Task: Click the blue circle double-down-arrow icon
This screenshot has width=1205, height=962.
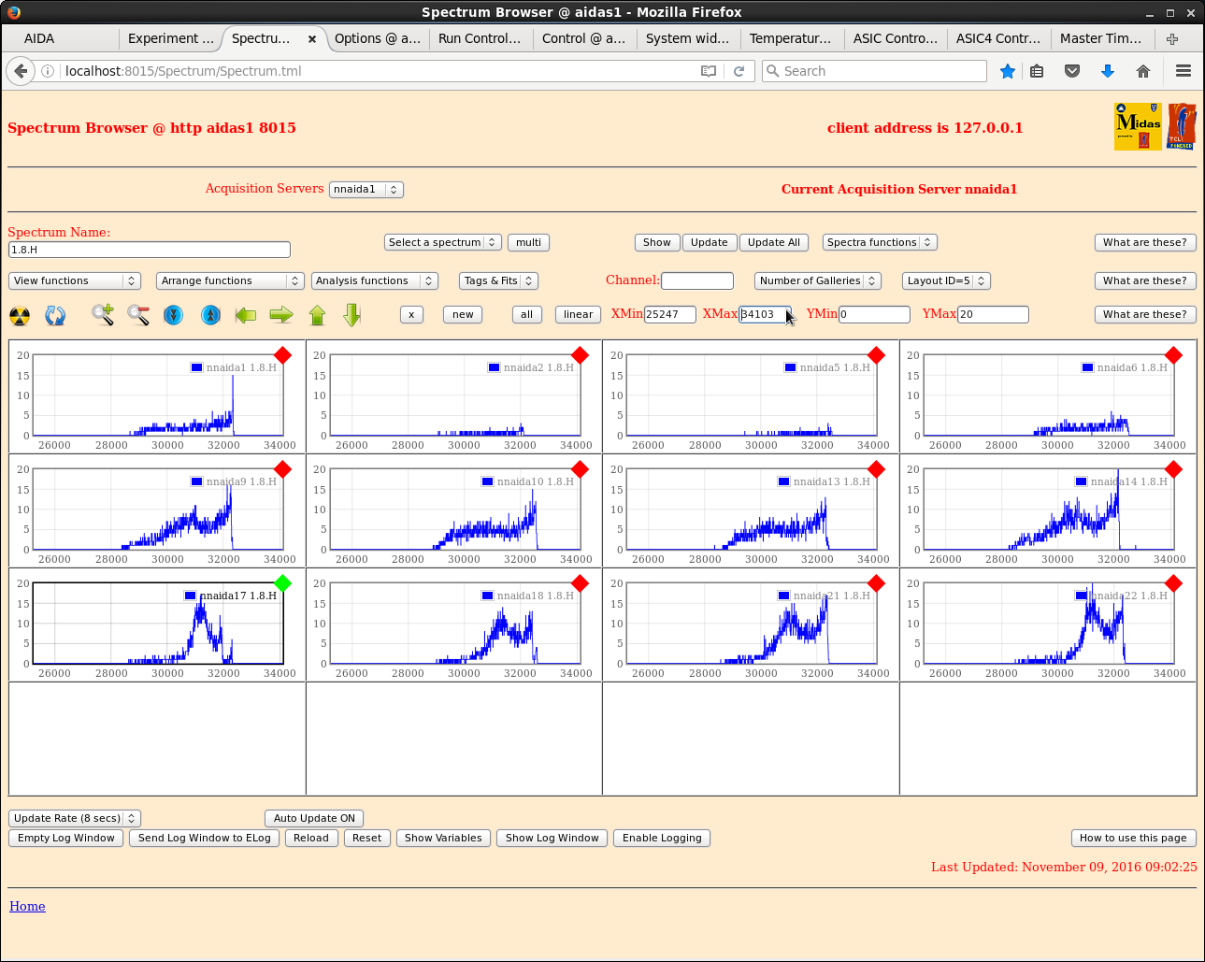Action: (x=174, y=315)
